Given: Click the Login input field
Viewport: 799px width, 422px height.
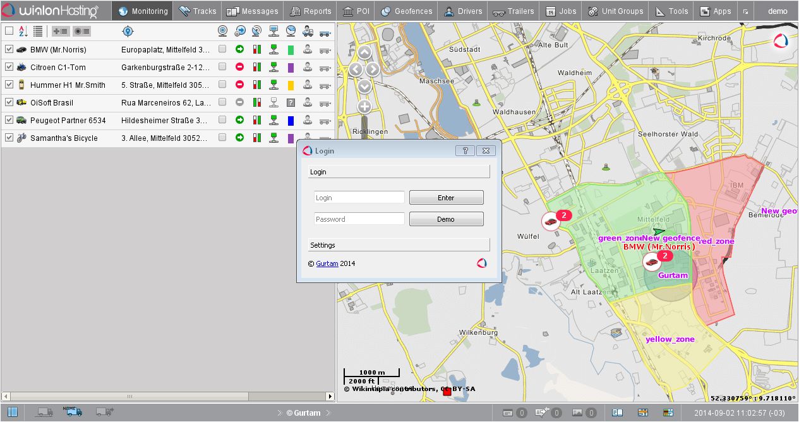Looking at the screenshot, I should [x=359, y=198].
